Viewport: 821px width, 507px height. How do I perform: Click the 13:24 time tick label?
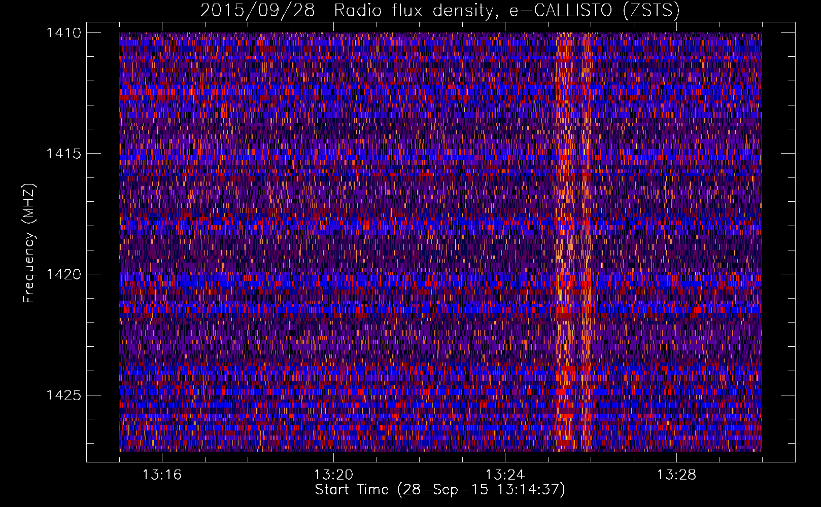505,475
